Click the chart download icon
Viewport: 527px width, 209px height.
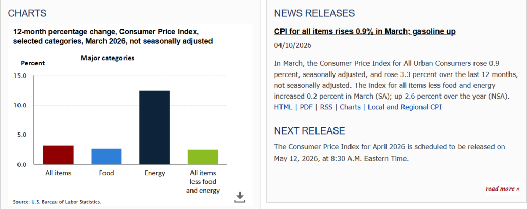click(240, 197)
